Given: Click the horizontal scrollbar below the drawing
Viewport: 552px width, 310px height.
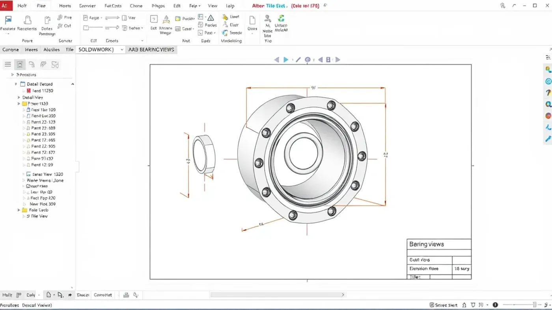Looking at the screenshot, I should click(278, 295).
